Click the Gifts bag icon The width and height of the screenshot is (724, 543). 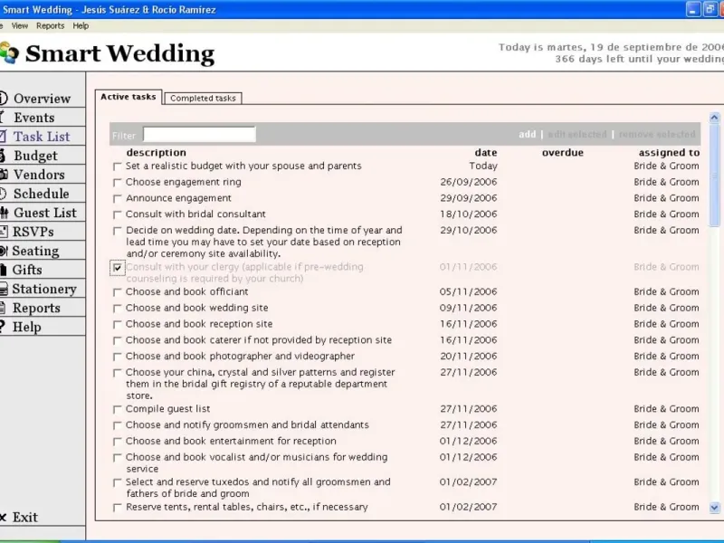3,270
